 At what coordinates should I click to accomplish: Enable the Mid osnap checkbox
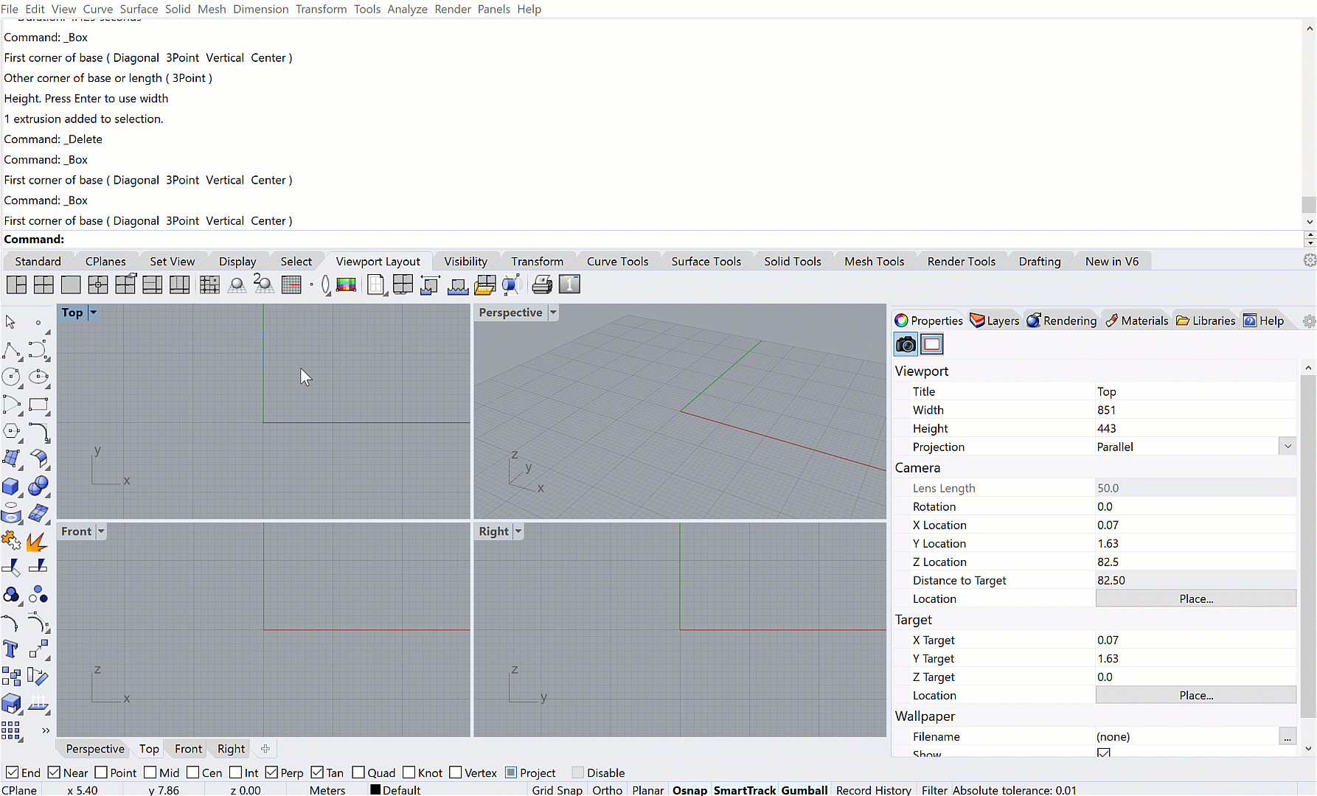(150, 772)
